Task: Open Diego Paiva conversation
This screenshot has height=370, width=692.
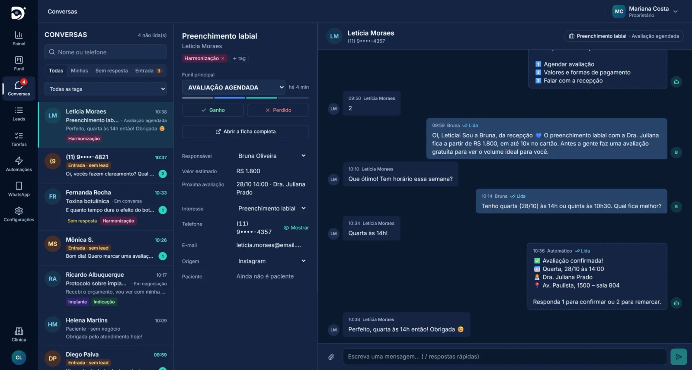Action: pos(106,358)
